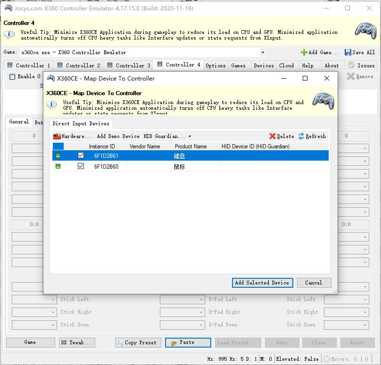Click Controller 1 tab status square

point(10,65)
